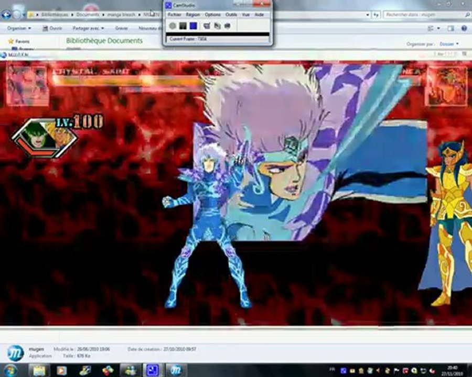The width and height of the screenshot is (472, 377).
Task: Open the Options menu in CamStudio
Action: pyautogui.click(x=213, y=15)
